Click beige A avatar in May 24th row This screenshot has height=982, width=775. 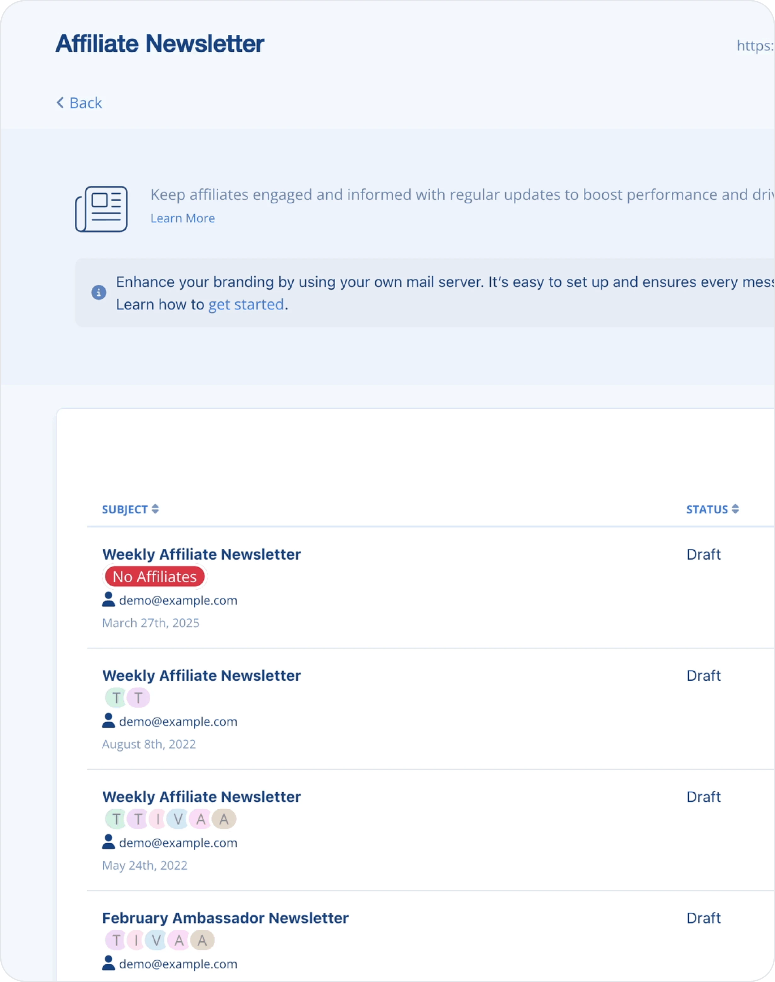(224, 819)
